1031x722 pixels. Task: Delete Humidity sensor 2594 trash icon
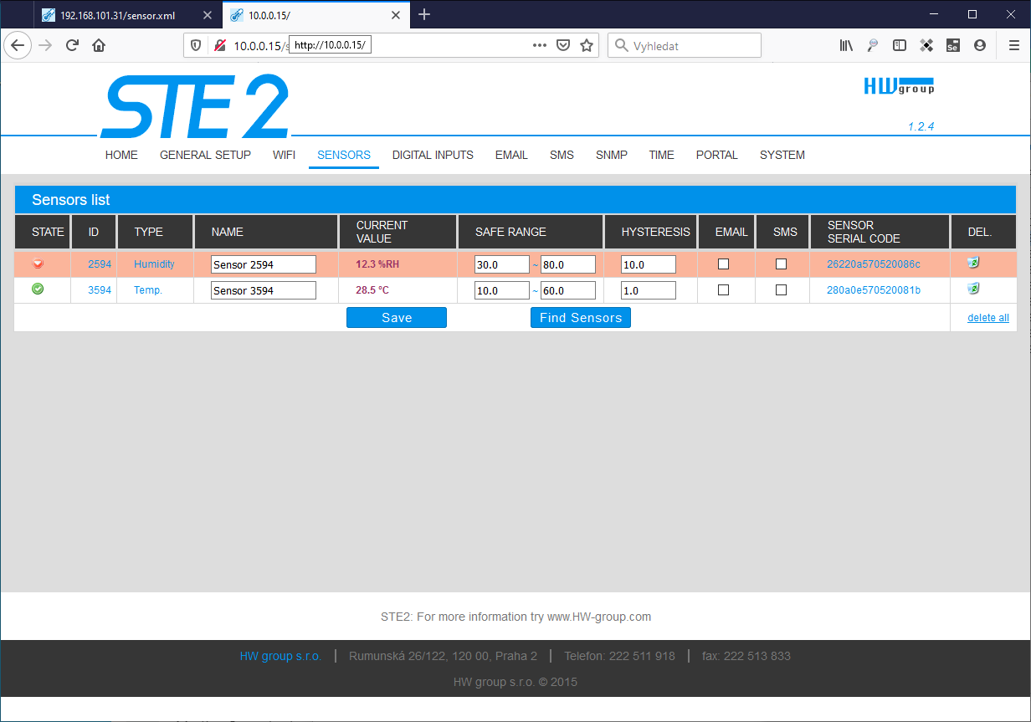point(972,264)
